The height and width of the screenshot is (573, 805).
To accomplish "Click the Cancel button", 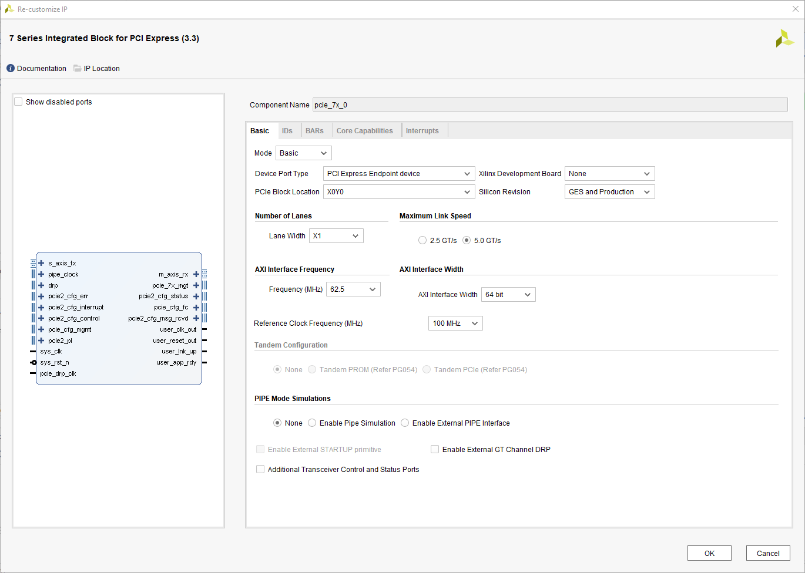I will (x=768, y=553).
